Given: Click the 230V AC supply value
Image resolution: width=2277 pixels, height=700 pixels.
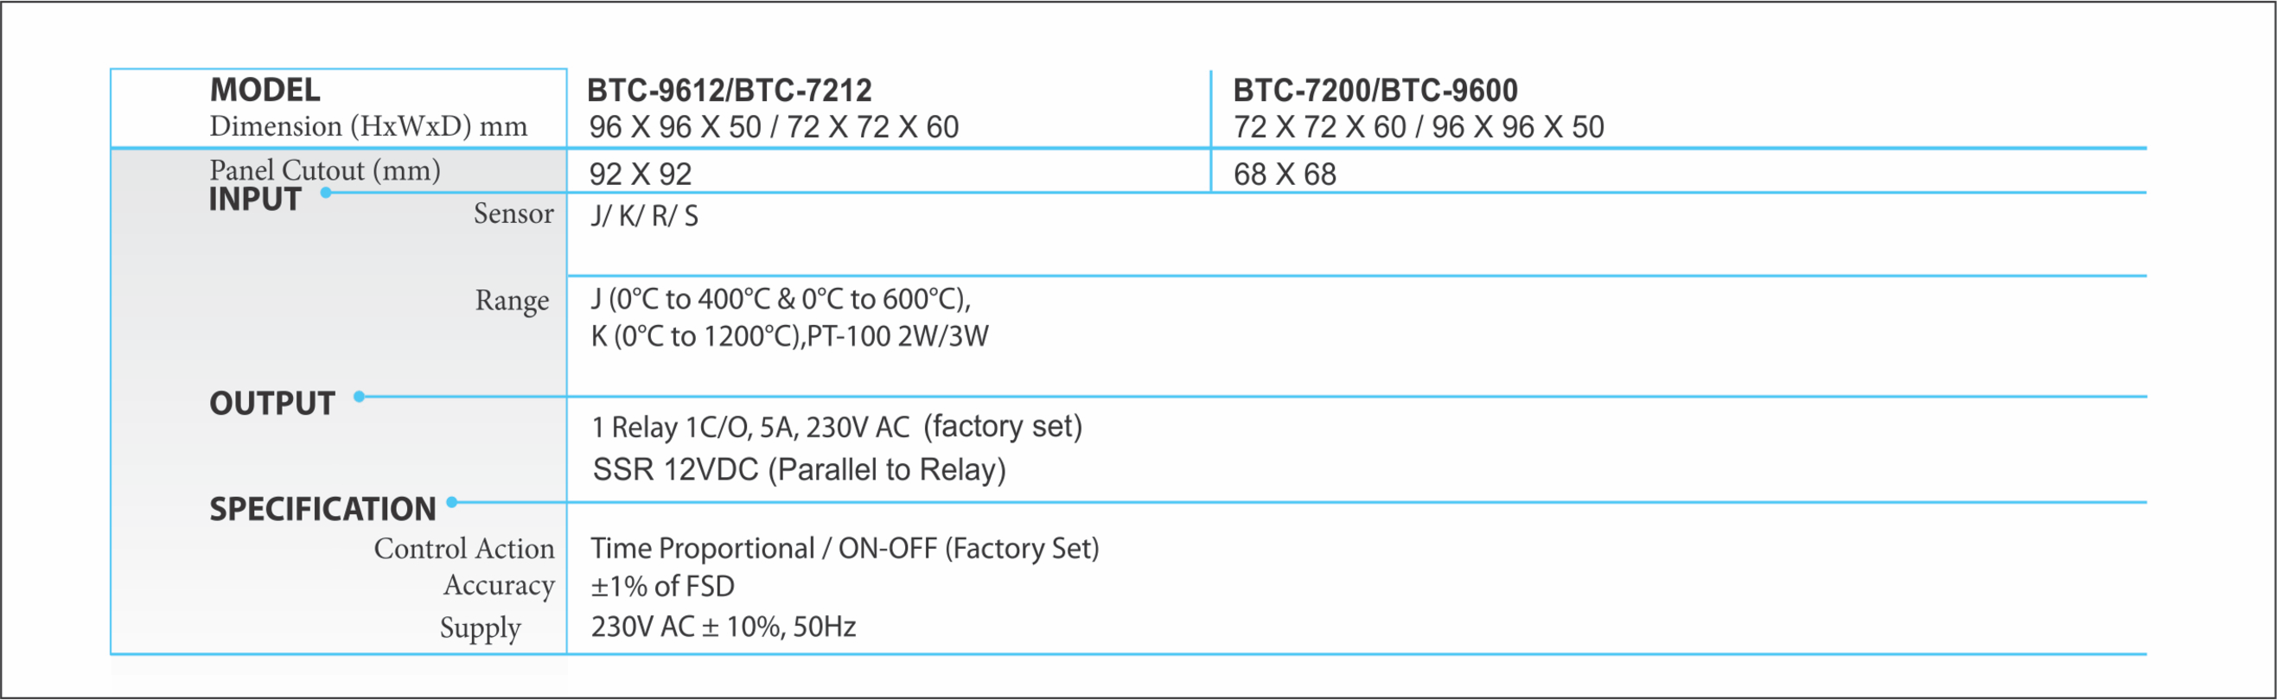Looking at the screenshot, I should (x=724, y=627).
